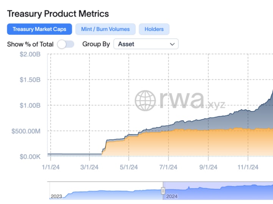
Task: Open the Holders tab
Action: [x=154, y=29]
